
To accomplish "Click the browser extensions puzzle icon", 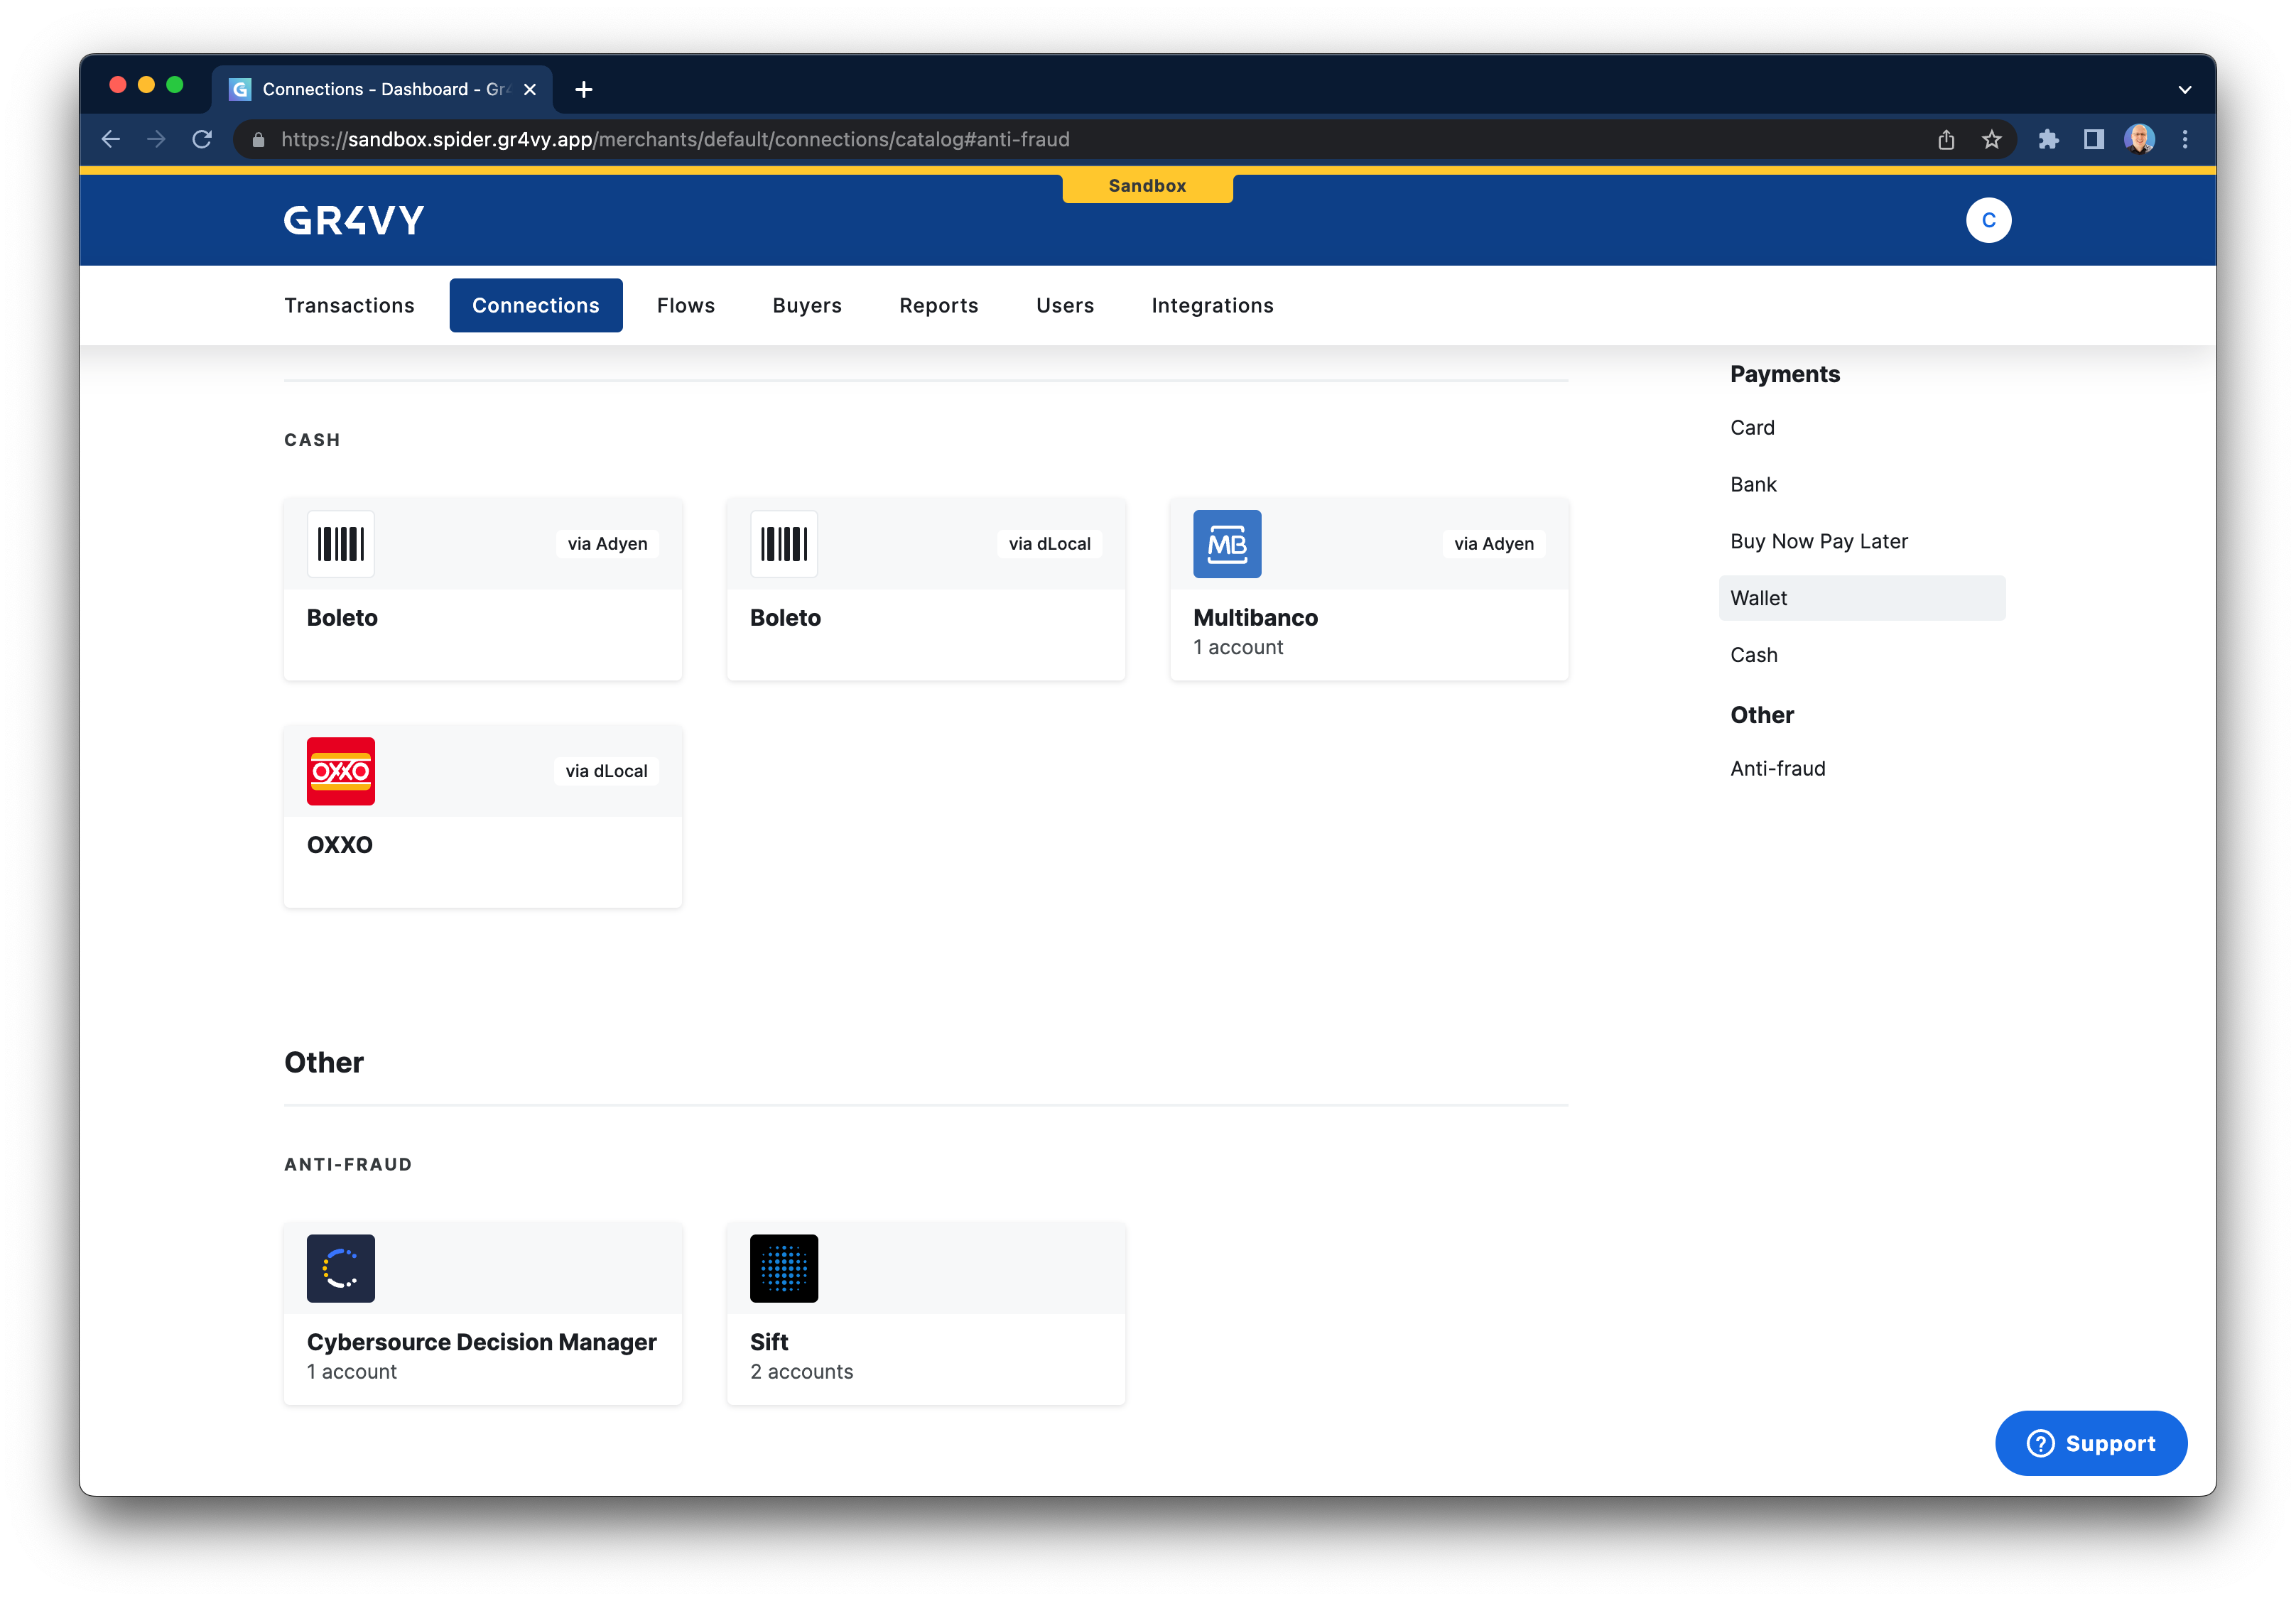I will (2048, 139).
